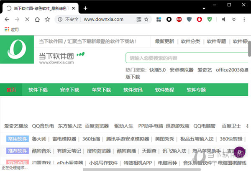Open 美图秀秀 link
Image resolution: width=251 pixels, height=171 pixels.
[x=164, y=139]
